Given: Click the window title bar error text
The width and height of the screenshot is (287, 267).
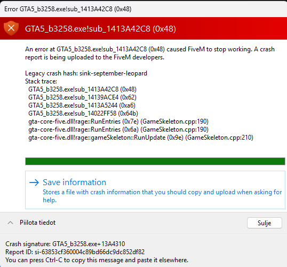Looking at the screenshot, I should coord(68,9).
